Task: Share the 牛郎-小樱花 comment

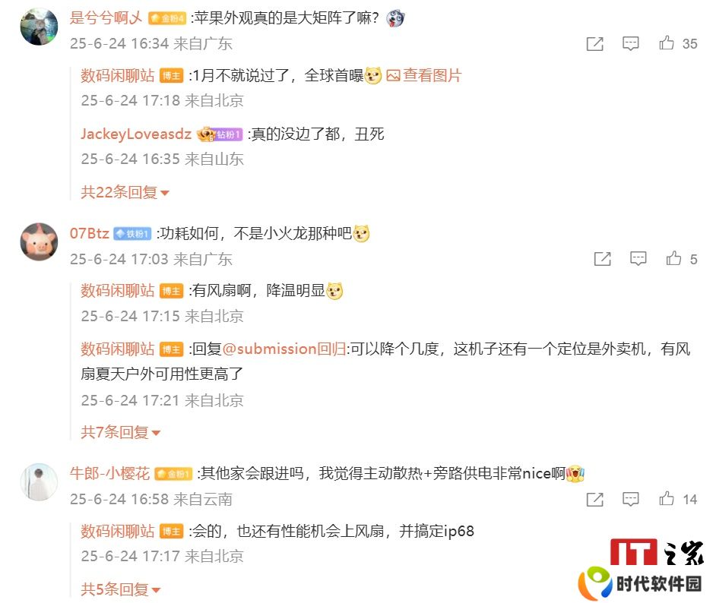Action: pos(594,500)
